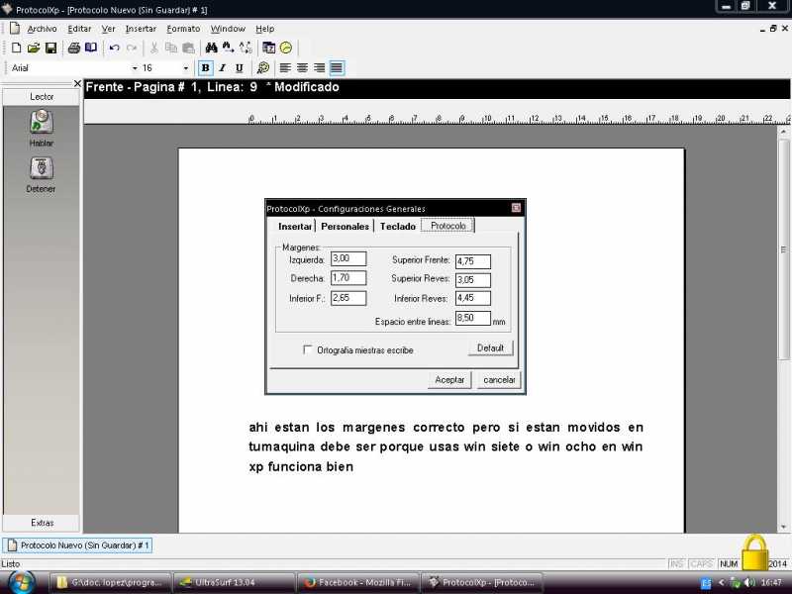The height and width of the screenshot is (594, 792).
Task: Click the Hablar reader icon
Action: (41, 123)
